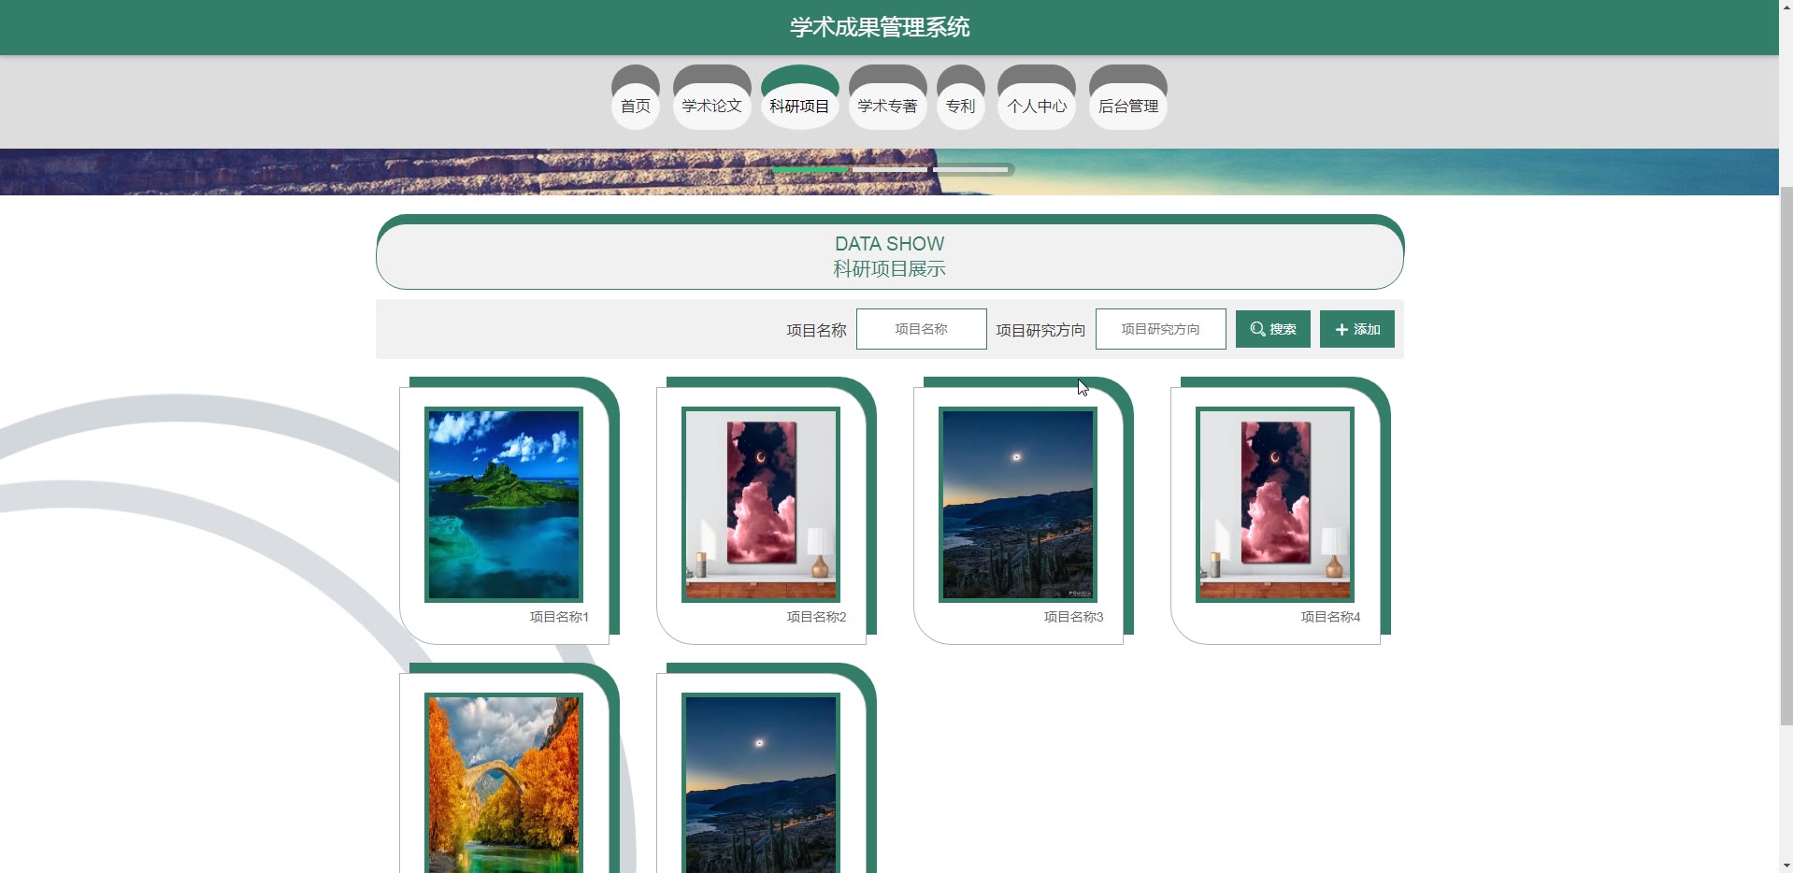Click the 项目名称2 label

click(816, 617)
